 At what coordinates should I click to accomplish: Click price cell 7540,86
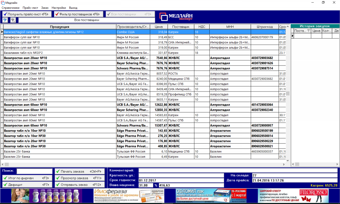coord(159,58)
